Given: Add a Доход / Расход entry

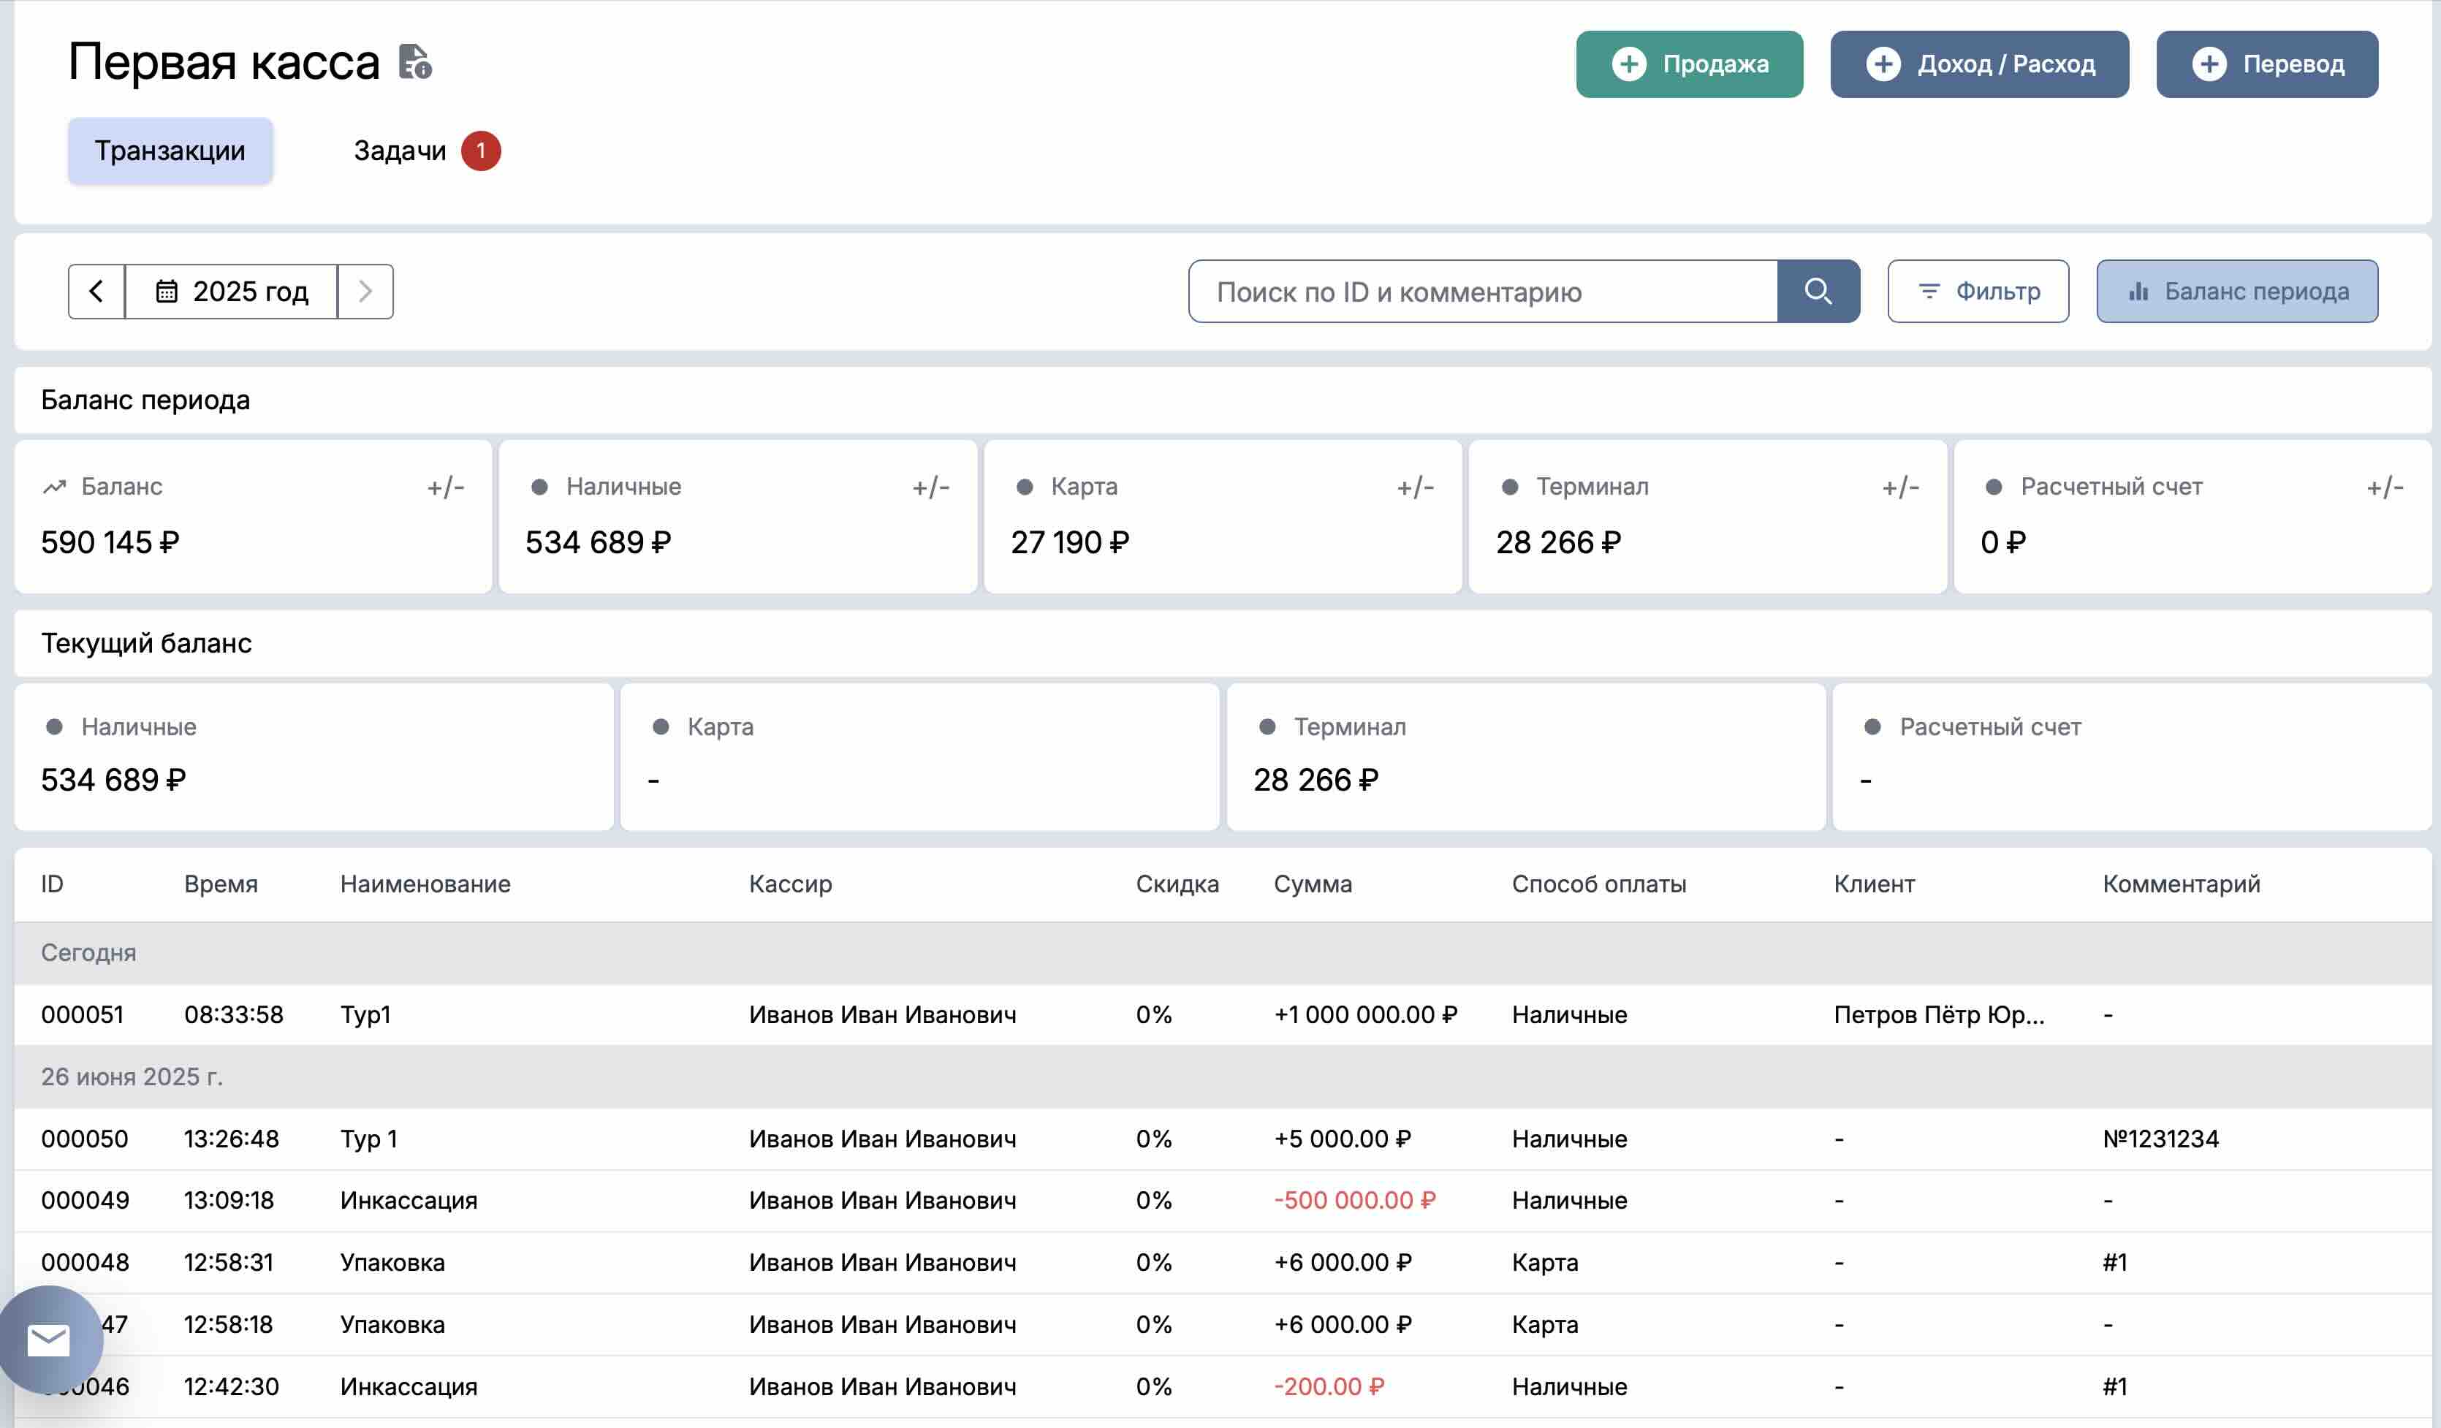Looking at the screenshot, I should pyautogui.click(x=1979, y=64).
